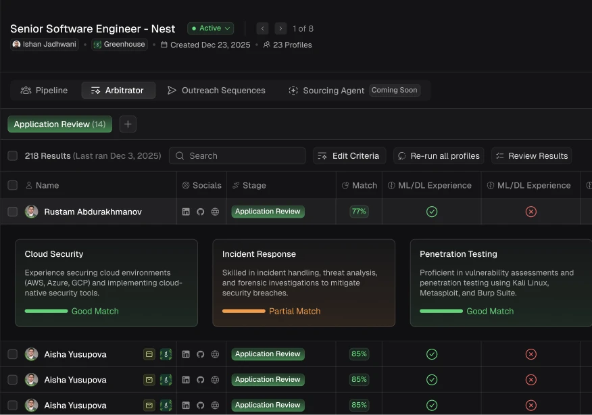
Task: Switch to the Arbitrator tab
Action: click(x=118, y=91)
